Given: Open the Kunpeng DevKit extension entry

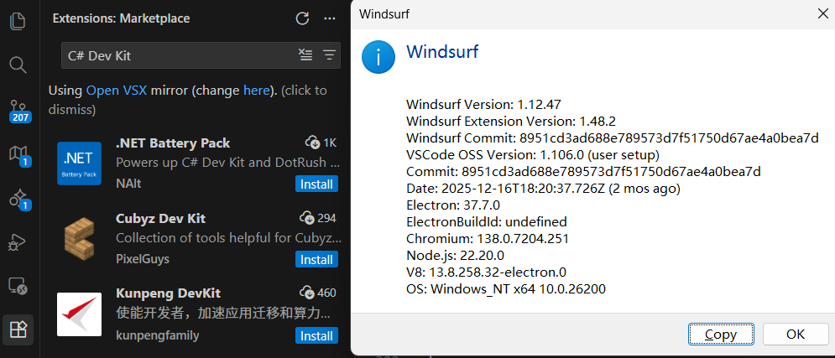Looking at the screenshot, I should pyautogui.click(x=168, y=293).
